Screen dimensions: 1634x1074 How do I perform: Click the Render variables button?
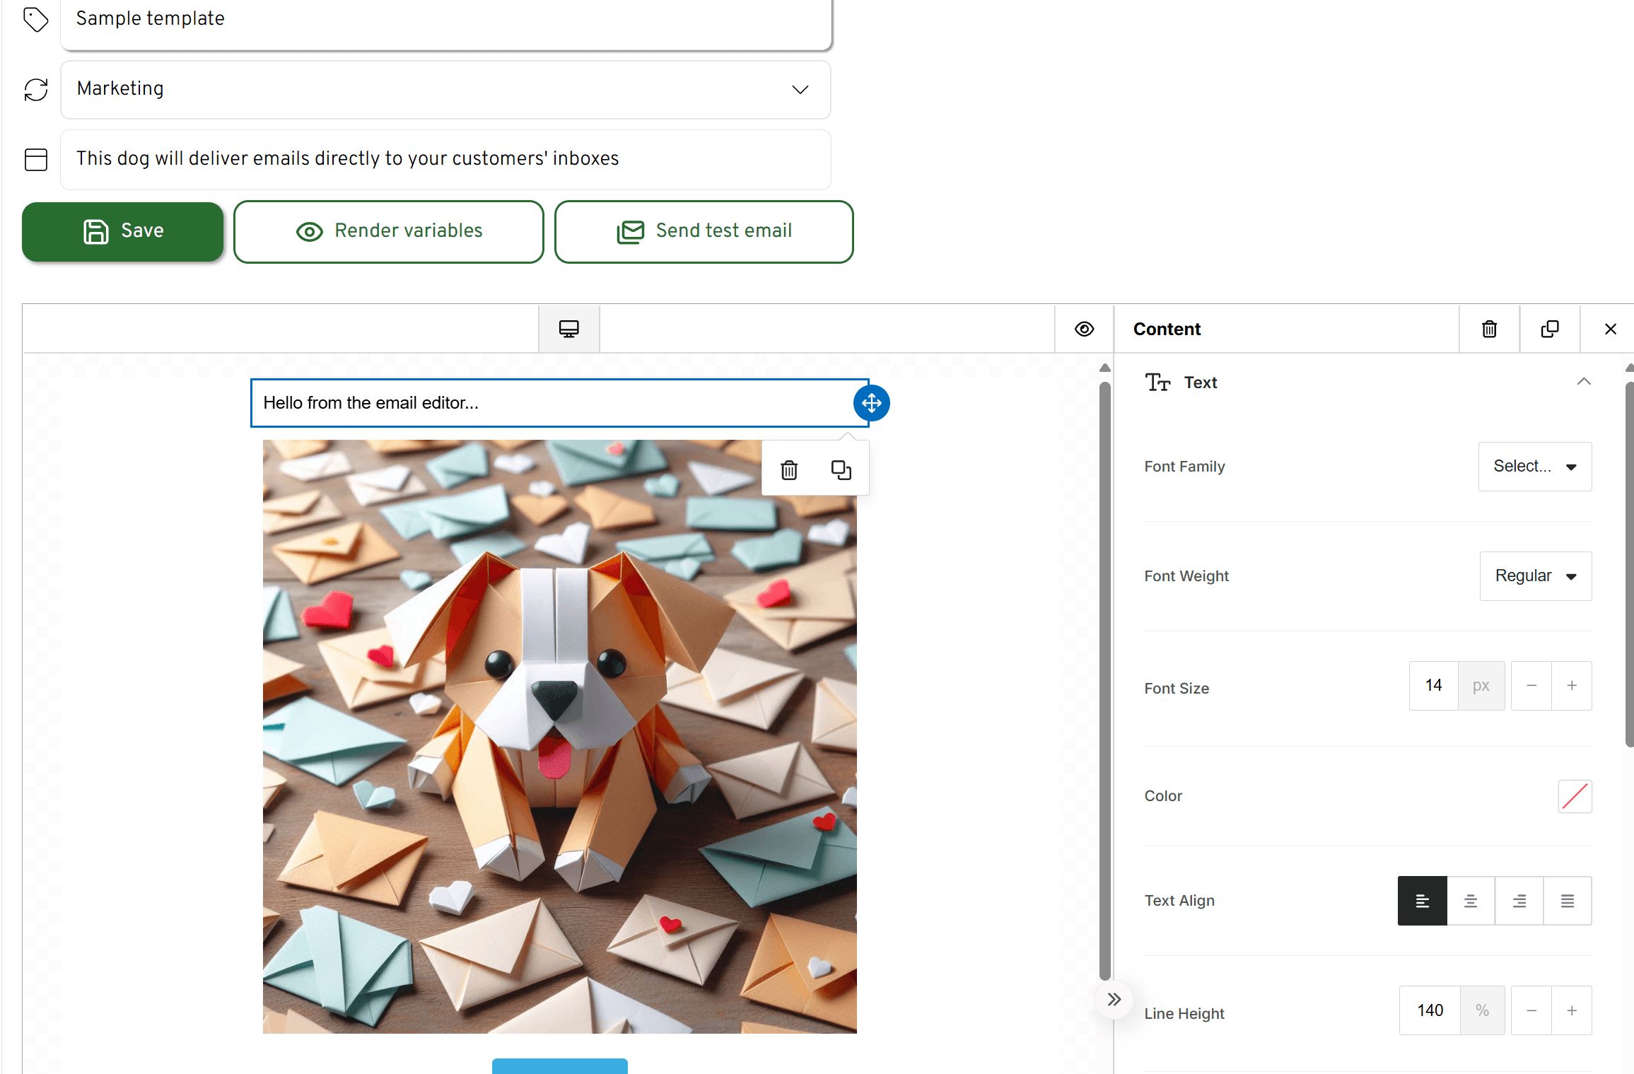click(388, 231)
